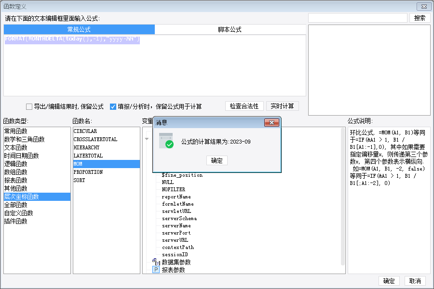Click the variables list vertical scrollbar
This screenshot has width=434, height=289.
pos(343,197)
